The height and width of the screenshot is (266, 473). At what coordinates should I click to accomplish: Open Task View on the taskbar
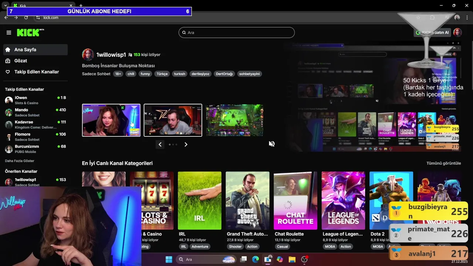point(243,259)
